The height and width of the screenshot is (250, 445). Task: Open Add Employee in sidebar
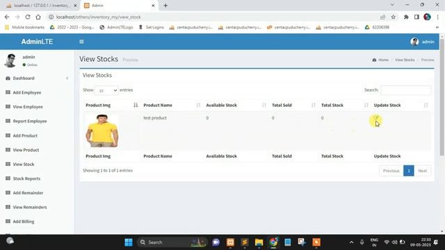coord(27,92)
